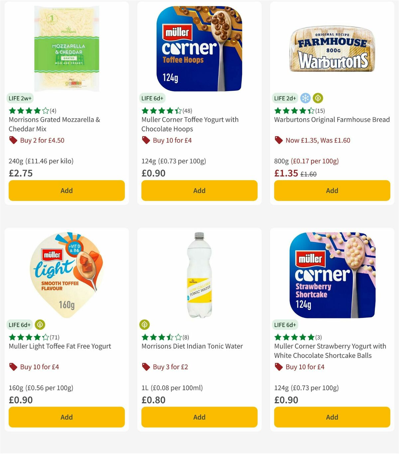Click the leaf icon on Diet Indian Tonic Water

point(144,325)
